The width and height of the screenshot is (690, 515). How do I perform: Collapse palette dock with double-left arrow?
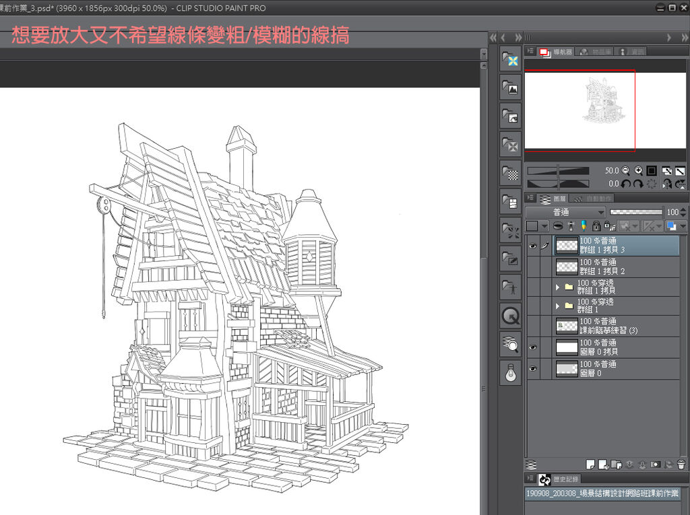coord(493,38)
